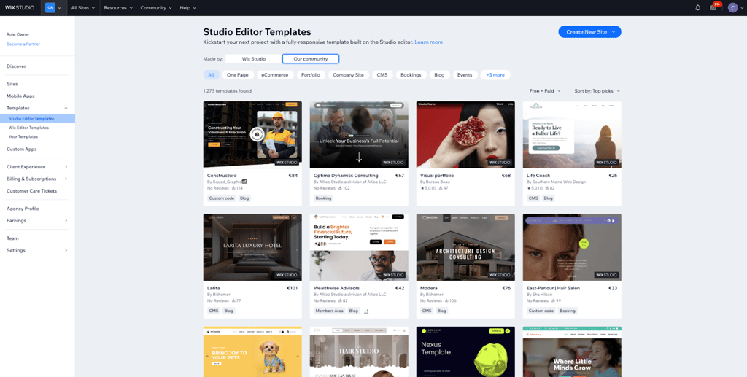Viewport: 747px width, 377px height.
Task: Open the notifications bell icon
Action: 698,7
